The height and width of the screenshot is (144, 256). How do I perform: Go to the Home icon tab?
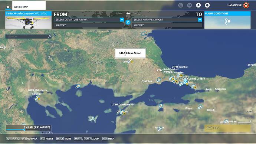tap(8, 7)
